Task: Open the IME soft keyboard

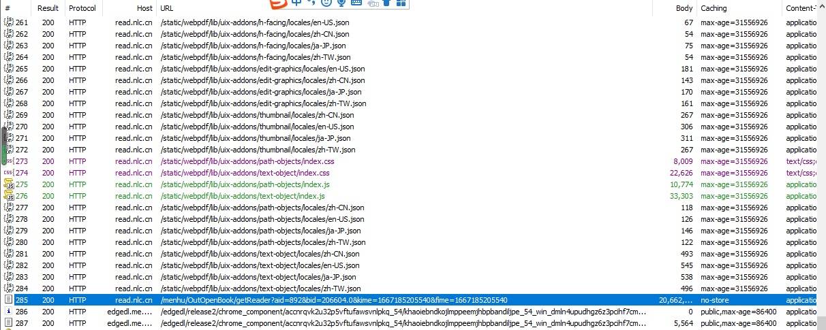Action: (x=356, y=3)
